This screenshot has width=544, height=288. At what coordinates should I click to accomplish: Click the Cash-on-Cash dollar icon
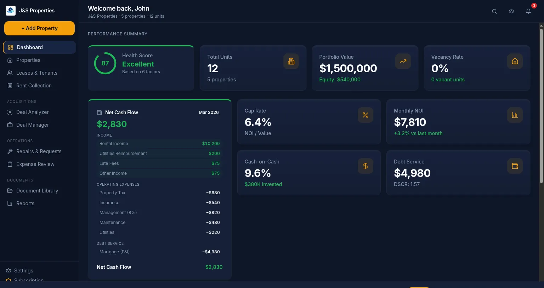(365, 166)
